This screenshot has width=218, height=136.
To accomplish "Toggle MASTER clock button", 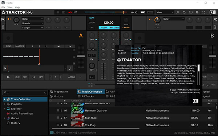I will click(x=114, y=28).
